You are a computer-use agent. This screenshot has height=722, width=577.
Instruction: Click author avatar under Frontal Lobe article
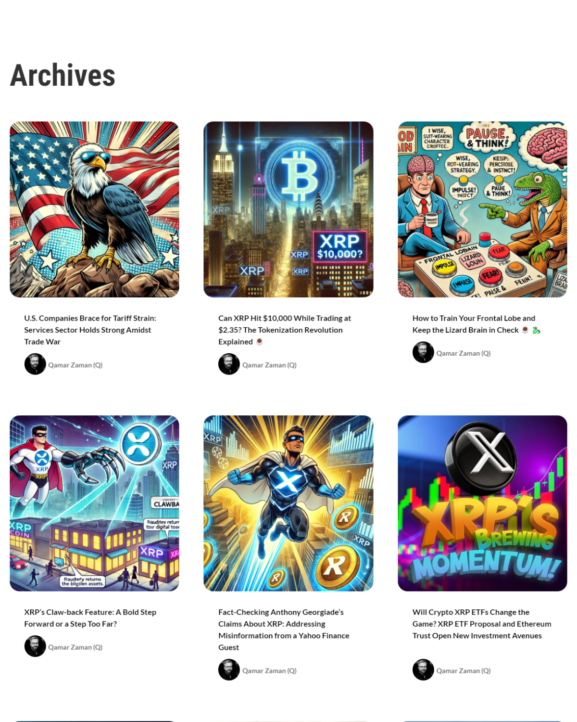point(423,352)
